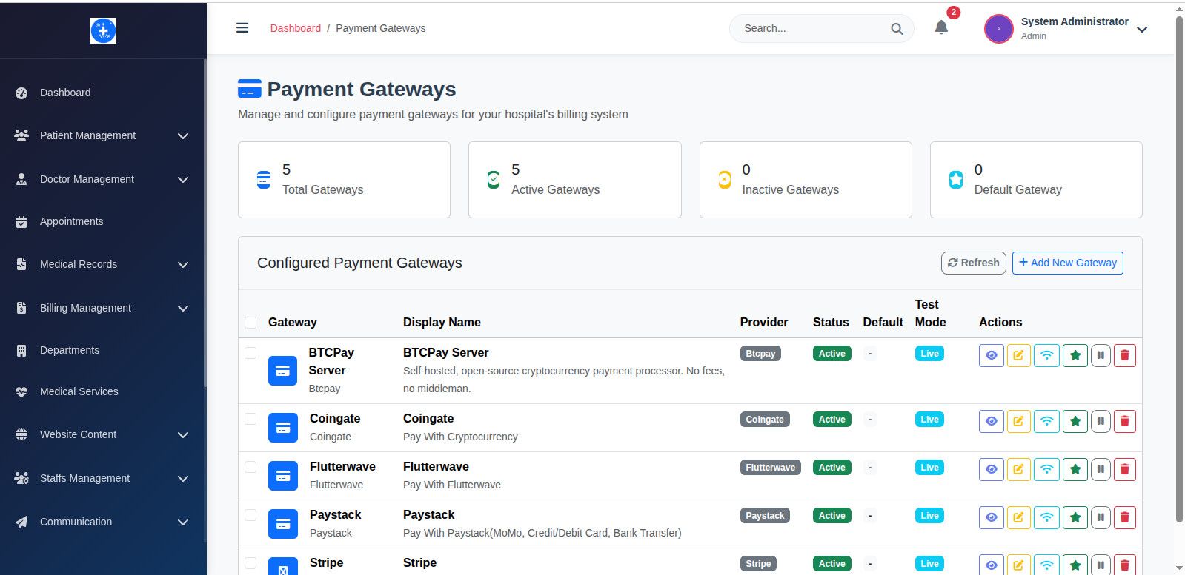This screenshot has height=575, width=1185.
Task: View BTCPay Server details with eye icon
Action: 991,355
